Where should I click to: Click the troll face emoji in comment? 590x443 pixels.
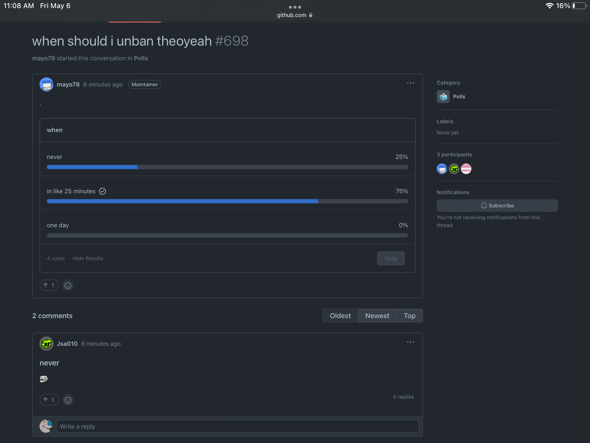click(44, 379)
